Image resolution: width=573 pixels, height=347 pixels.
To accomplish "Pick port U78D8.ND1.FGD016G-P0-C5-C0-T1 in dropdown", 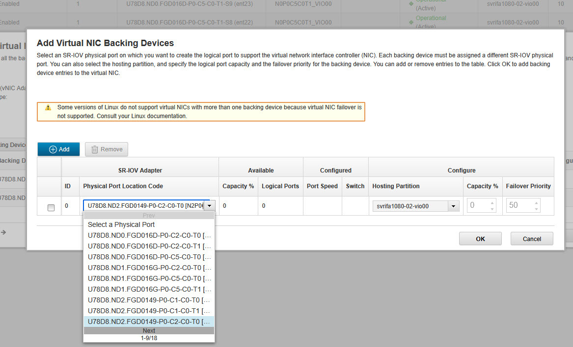I will [149, 289].
